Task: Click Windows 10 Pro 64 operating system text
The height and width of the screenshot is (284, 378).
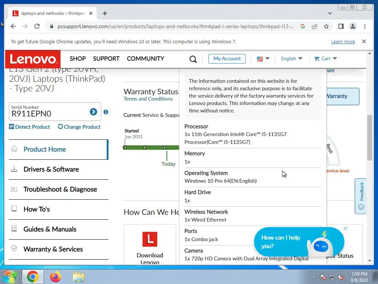Action: click(x=220, y=181)
